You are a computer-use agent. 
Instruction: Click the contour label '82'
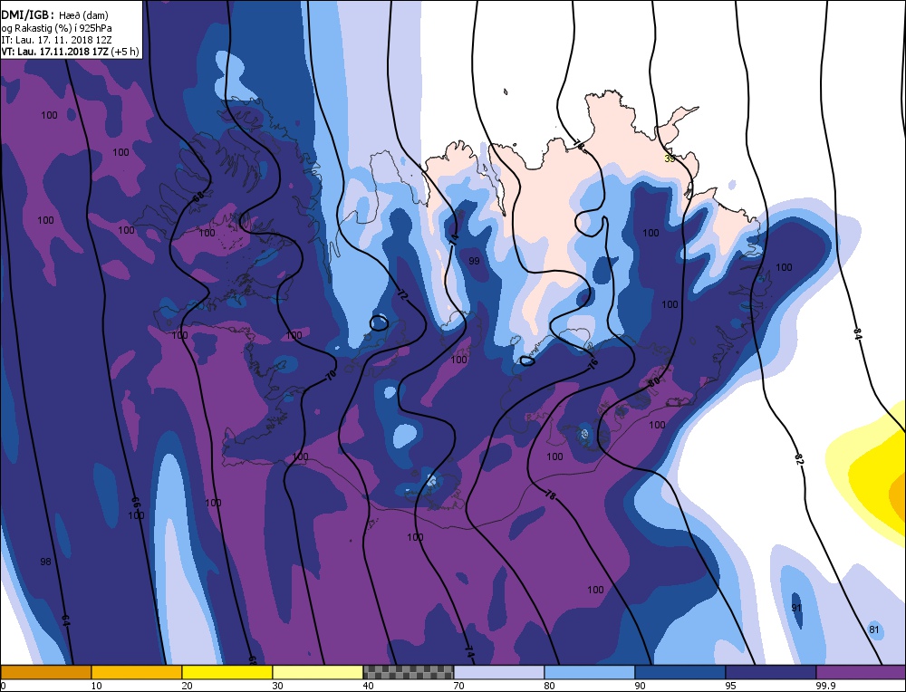(798, 460)
